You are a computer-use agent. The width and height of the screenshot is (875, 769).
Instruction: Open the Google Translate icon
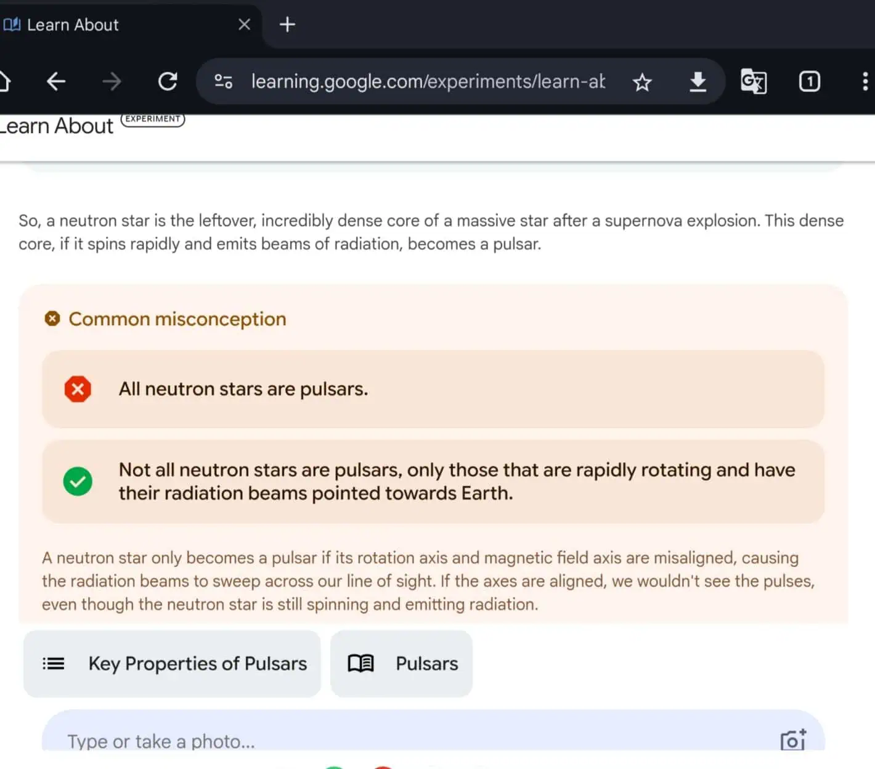pyautogui.click(x=753, y=81)
